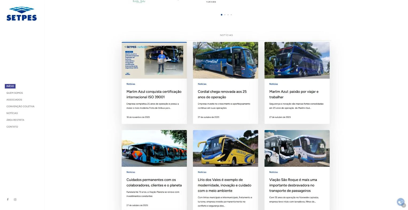This screenshot has height=210, width=408.
Task: Select the second carousel dot
Action: 225,15
